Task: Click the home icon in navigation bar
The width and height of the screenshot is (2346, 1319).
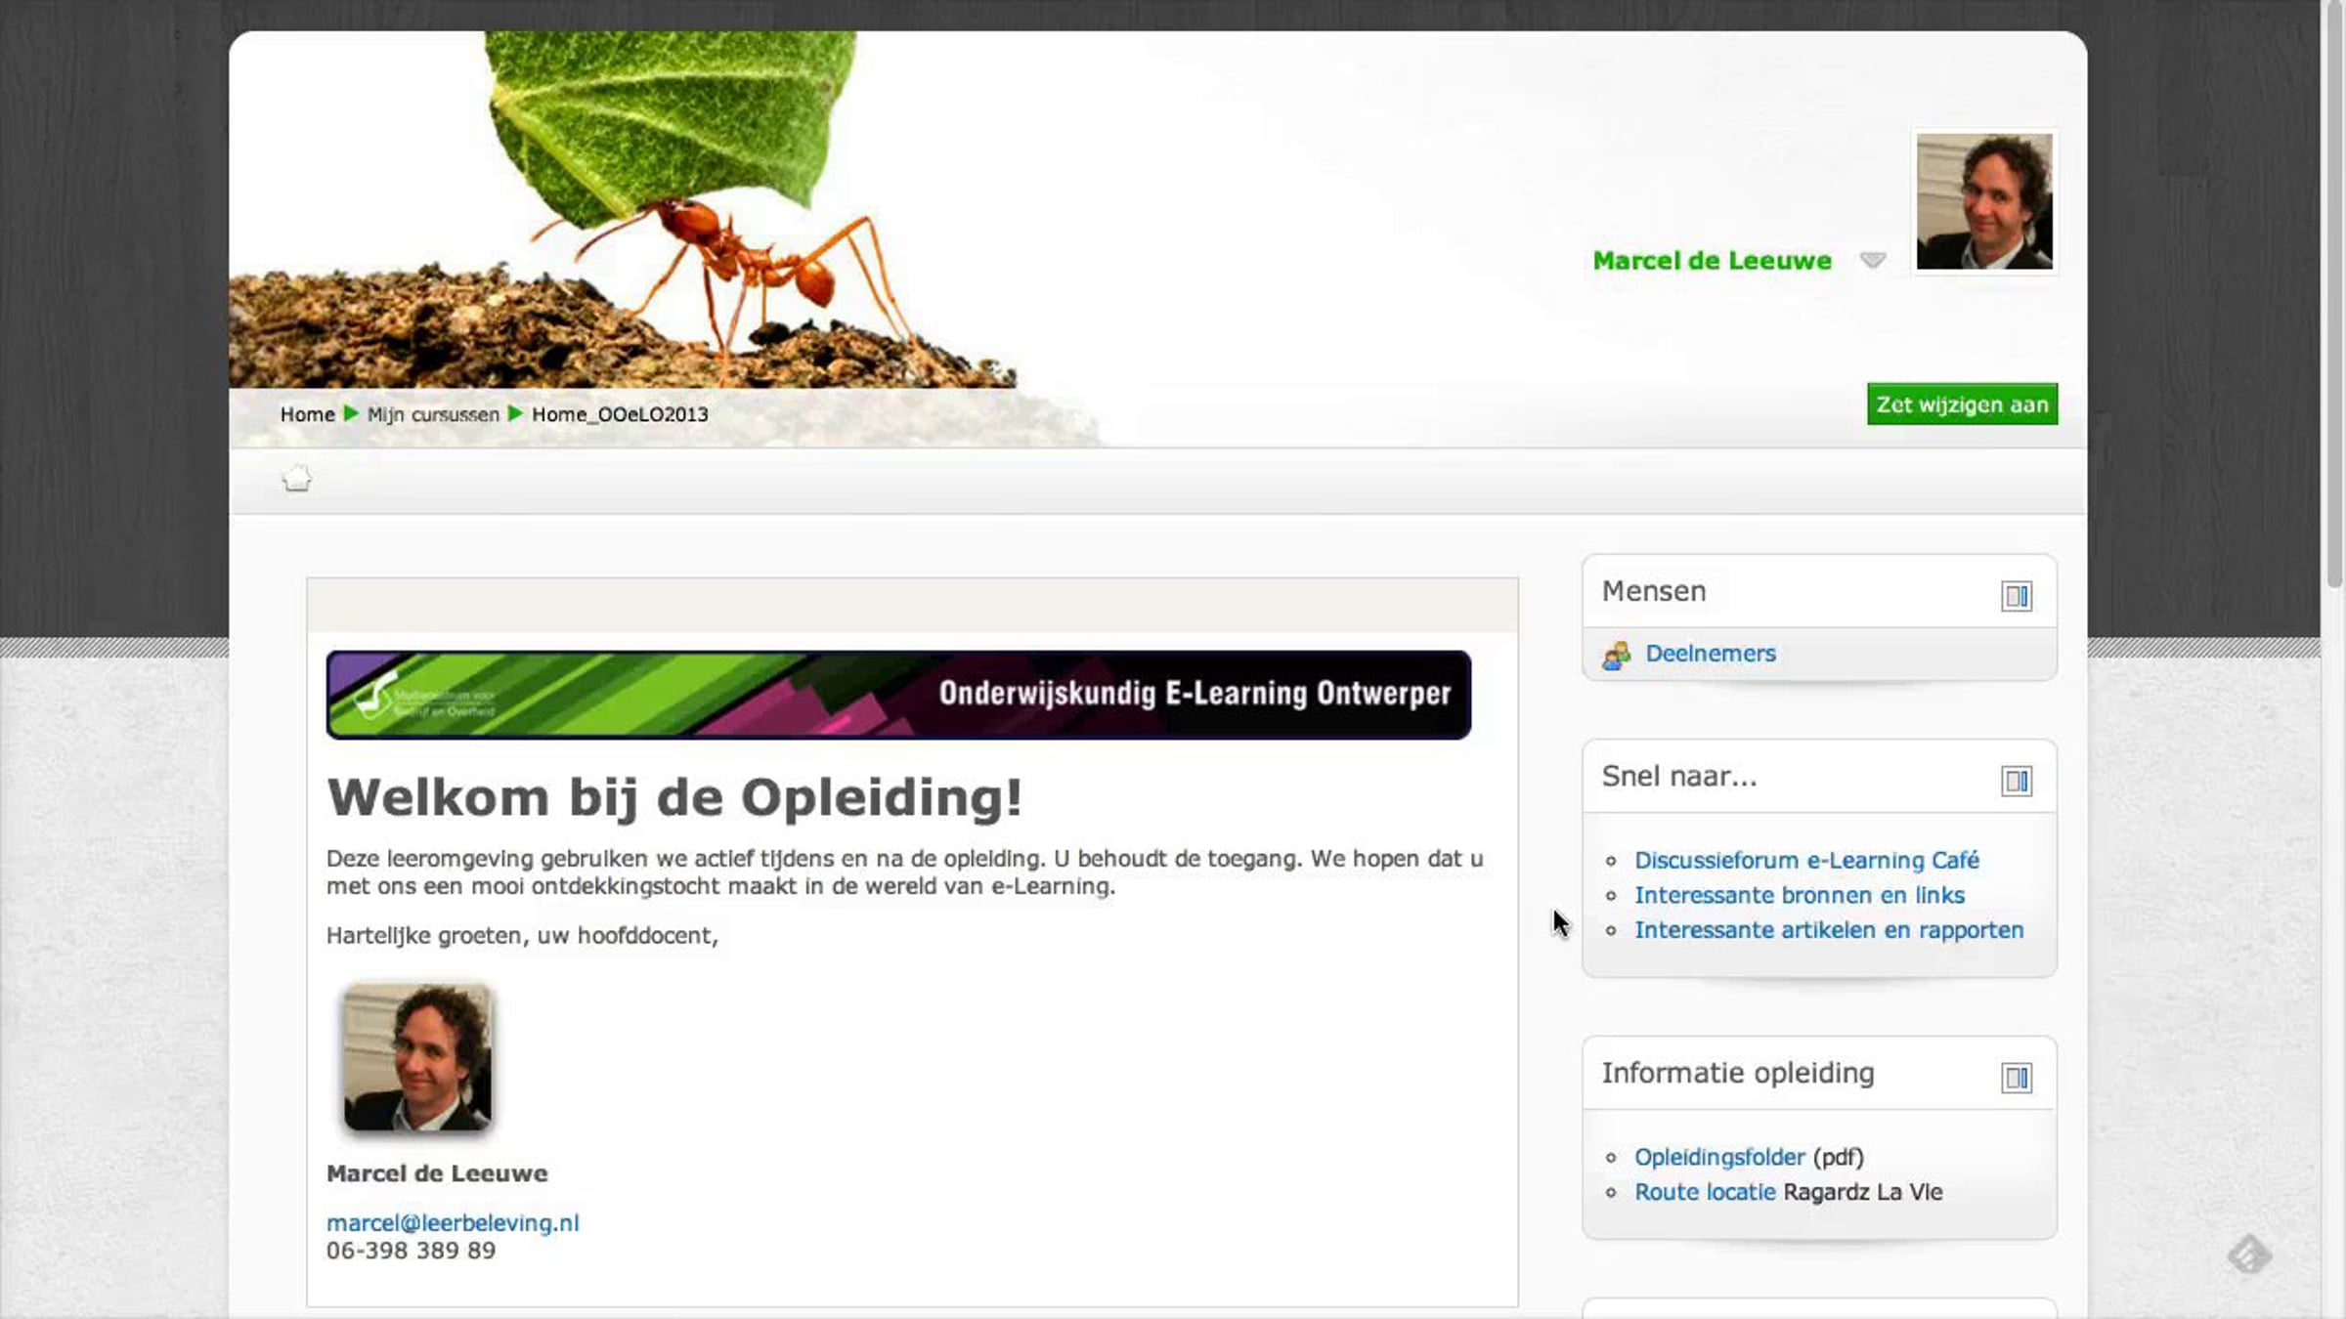Action: [x=296, y=479]
